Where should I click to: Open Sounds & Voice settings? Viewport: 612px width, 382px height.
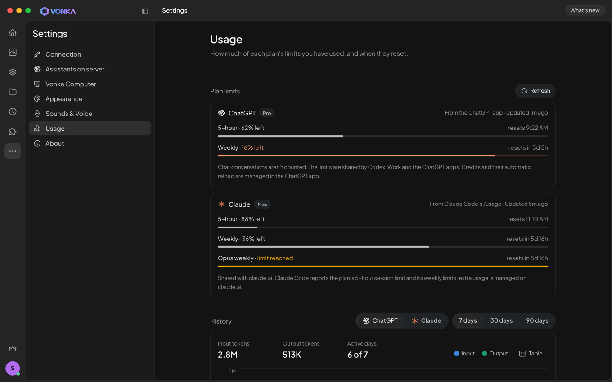click(x=90, y=114)
